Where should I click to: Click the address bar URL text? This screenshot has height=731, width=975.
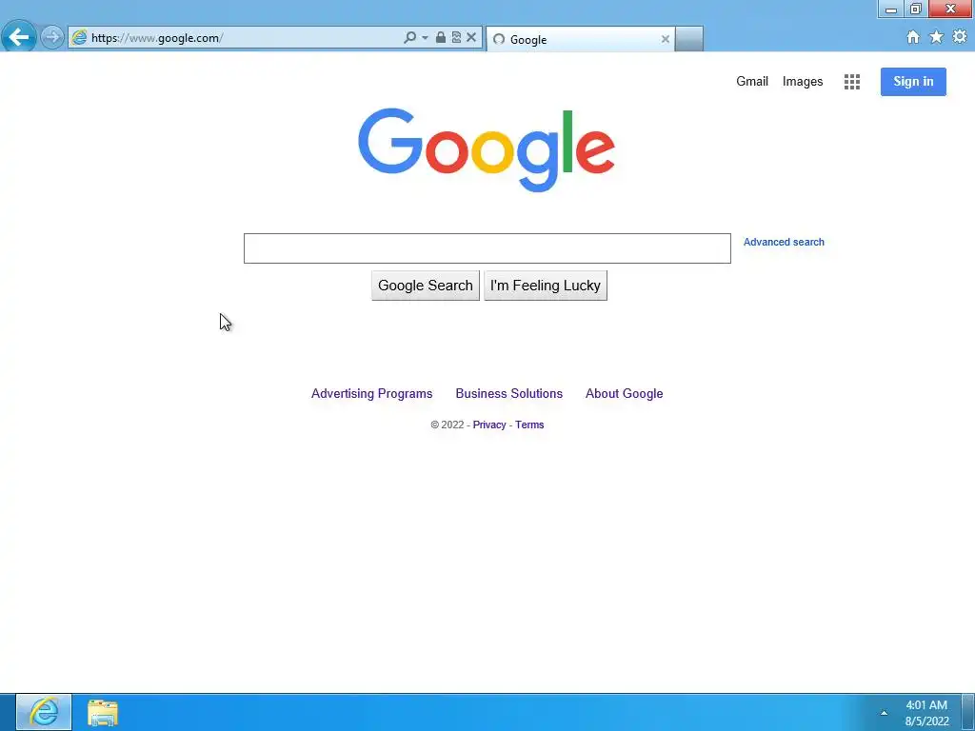point(157,38)
